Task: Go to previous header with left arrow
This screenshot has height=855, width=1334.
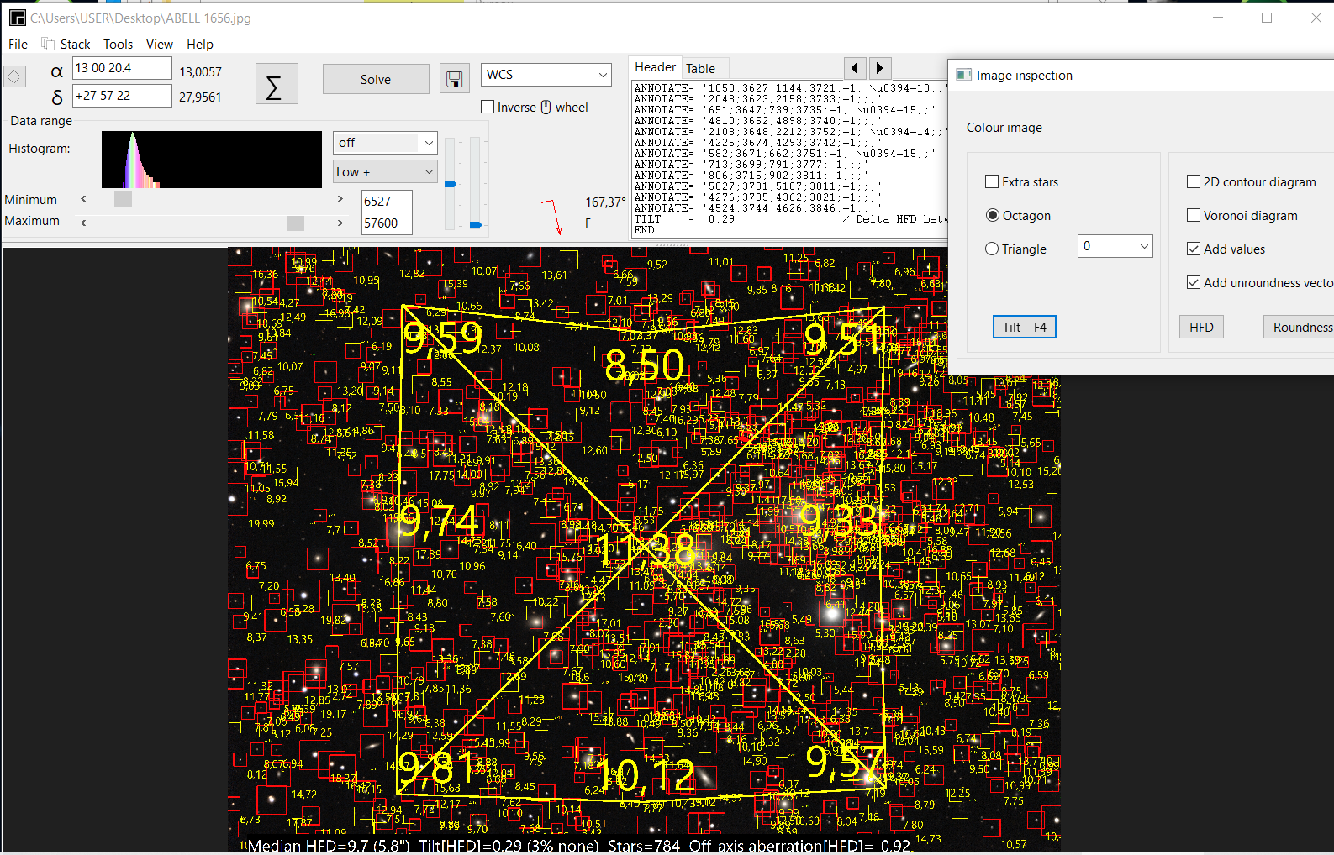Action: [x=855, y=68]
